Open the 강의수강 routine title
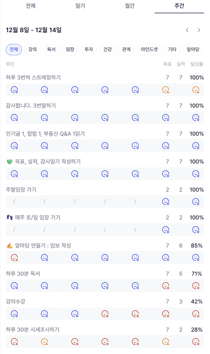Image resolution: width=210 pixels, height=354 pixels. (15, 302)
